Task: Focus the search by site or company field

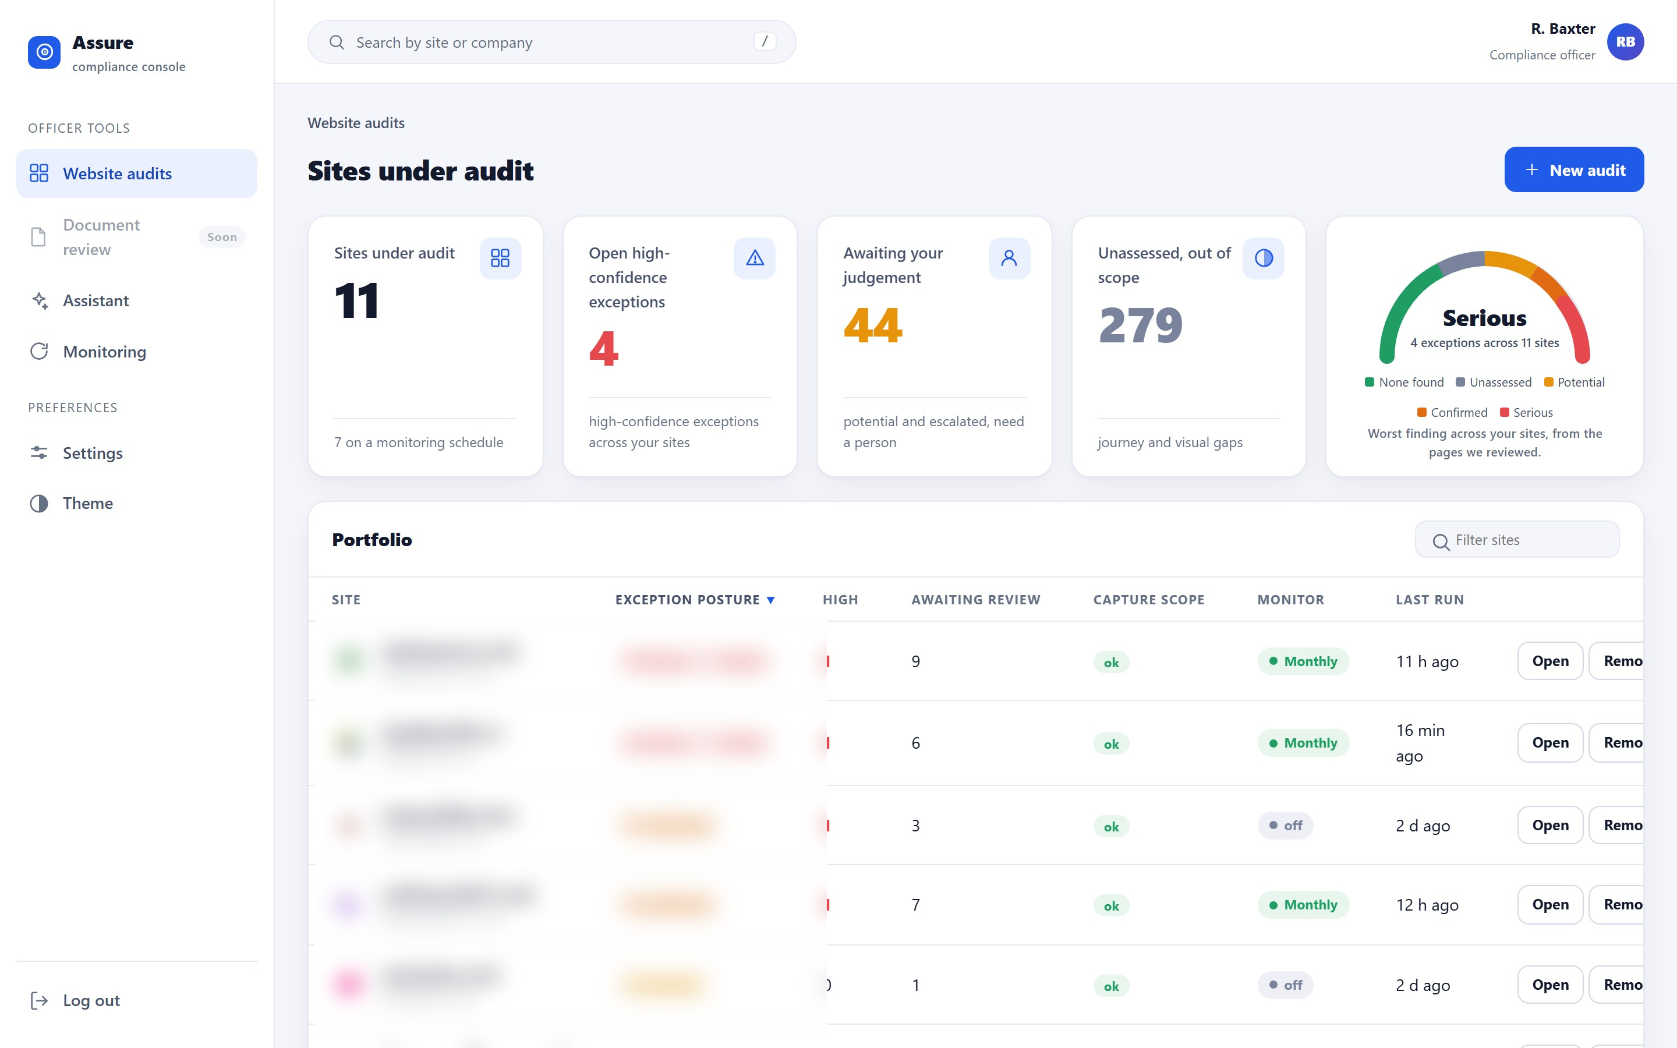Action: (551, 43)
